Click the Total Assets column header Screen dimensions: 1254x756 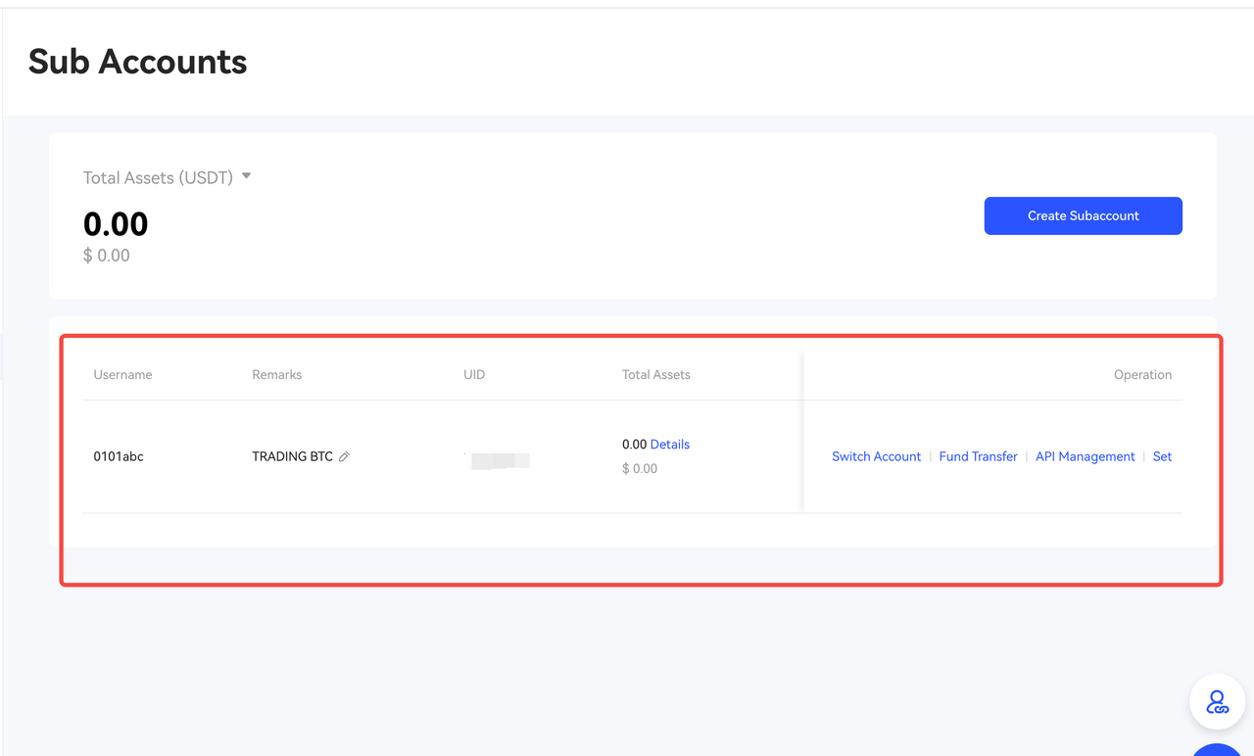[x=655, y=375]
